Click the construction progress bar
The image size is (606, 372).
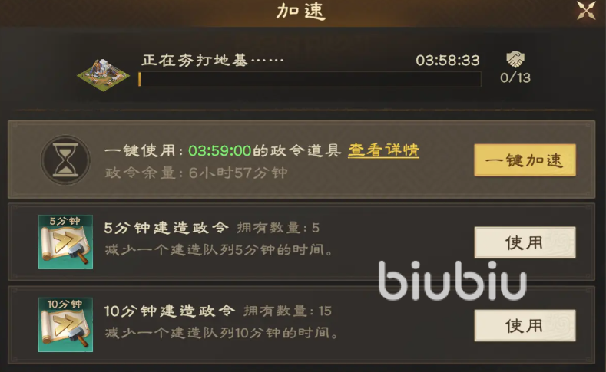[310, 79]
